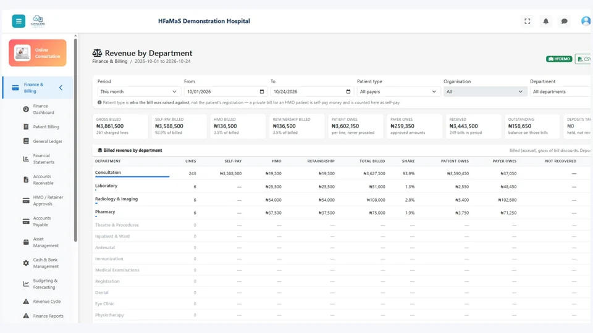The height and width of the screenshot is (333, 593).
Task: Click the Billed revenue by department stack icon
Action: (x=100, y=150)
